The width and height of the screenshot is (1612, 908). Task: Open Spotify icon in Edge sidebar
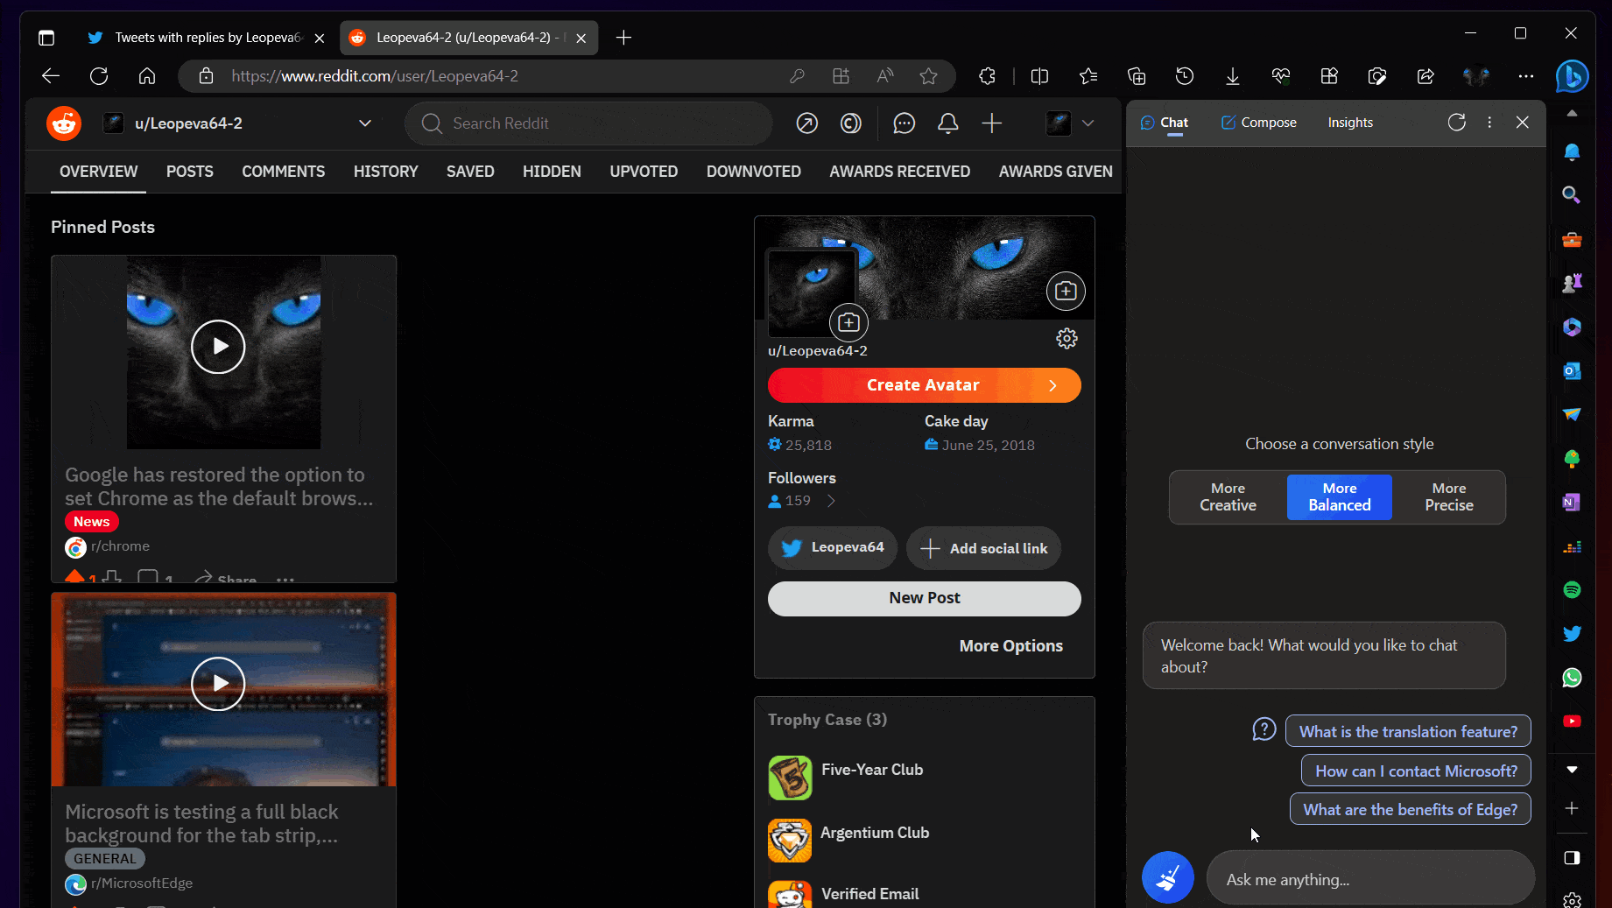[x=1572, y=589]
